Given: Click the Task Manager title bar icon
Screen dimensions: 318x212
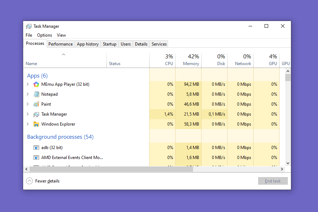Looking at the screenshot, I should point(29,26).
